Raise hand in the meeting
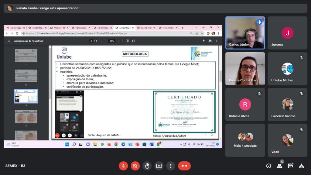 tap(147, 166)
